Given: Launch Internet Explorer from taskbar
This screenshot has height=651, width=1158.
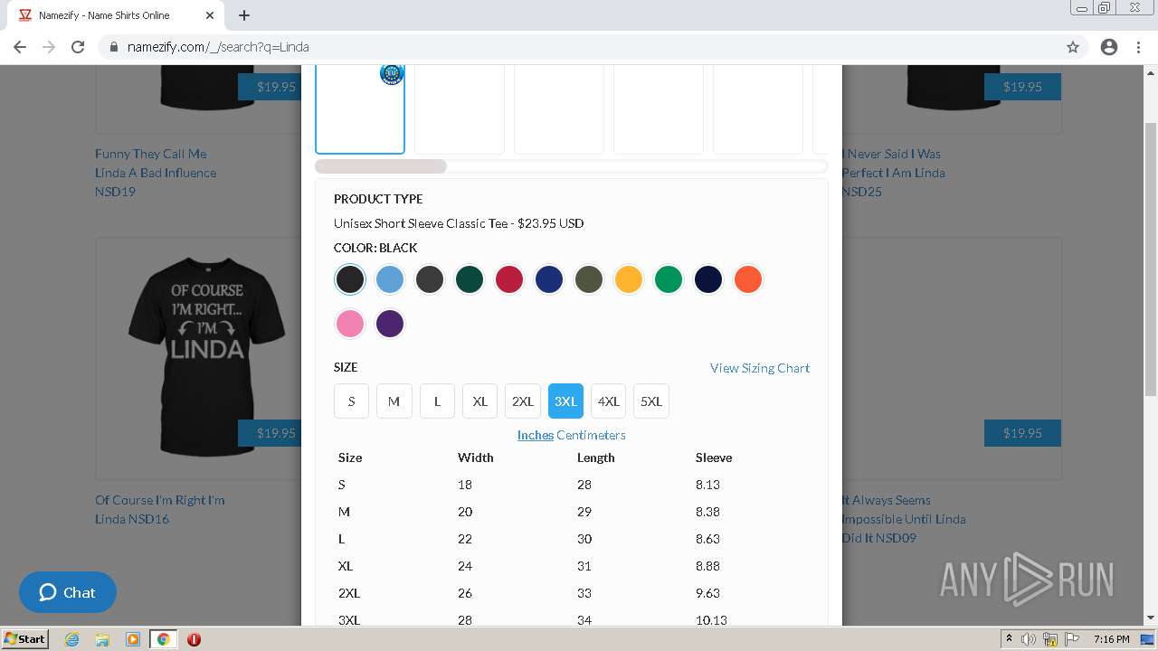Looking at the screenshot, I should [72, 639].
